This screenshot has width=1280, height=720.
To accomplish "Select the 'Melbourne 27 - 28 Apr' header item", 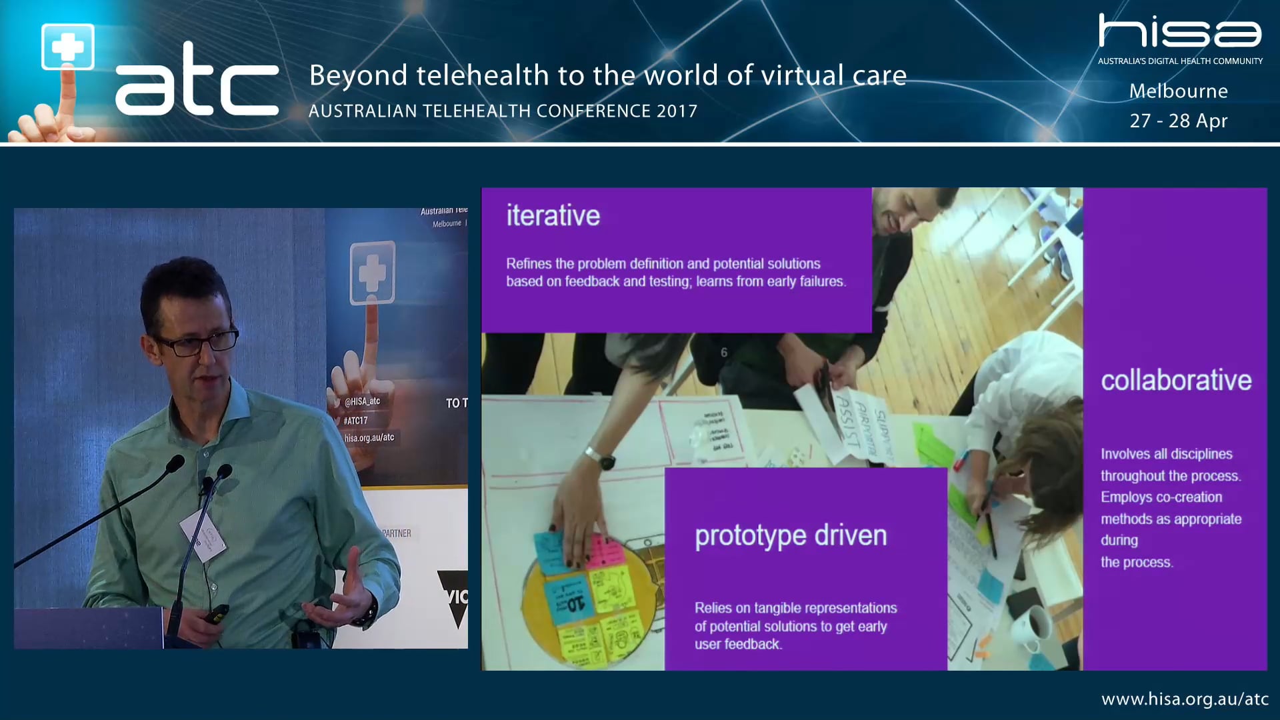I will (1179, 105).
